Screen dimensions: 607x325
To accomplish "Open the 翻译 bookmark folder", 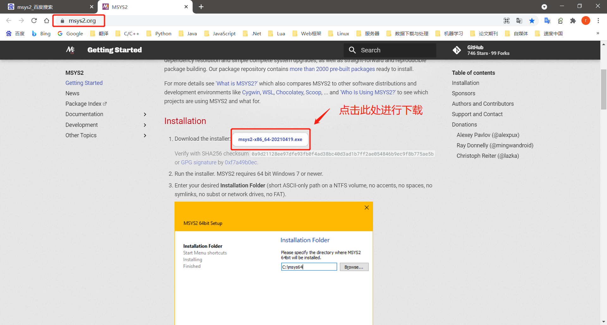I will tap(99, 33).
